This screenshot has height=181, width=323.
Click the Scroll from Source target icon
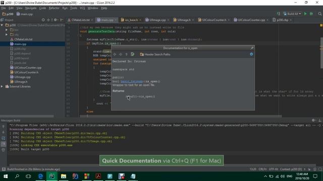point(43,20)
